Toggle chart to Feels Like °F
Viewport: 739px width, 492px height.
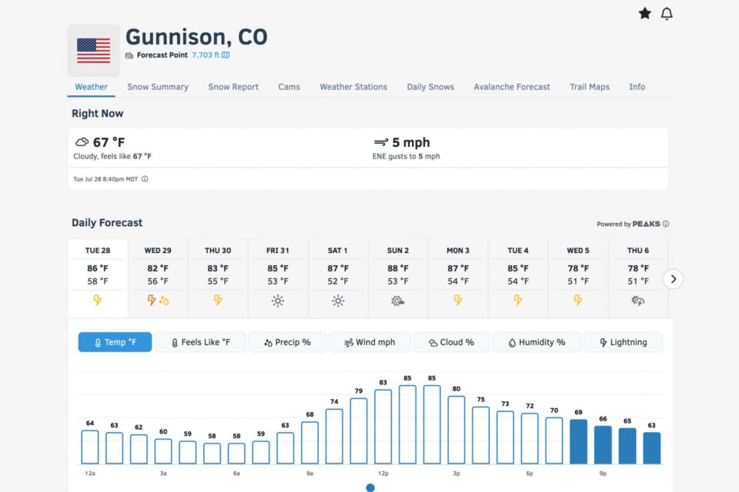[x=201, y=342]
